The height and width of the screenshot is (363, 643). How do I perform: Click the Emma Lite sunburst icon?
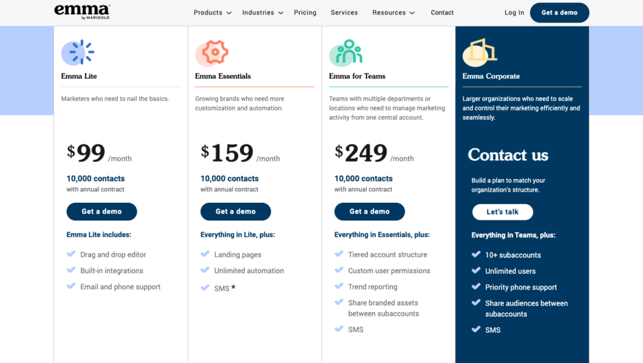[78, 53]
